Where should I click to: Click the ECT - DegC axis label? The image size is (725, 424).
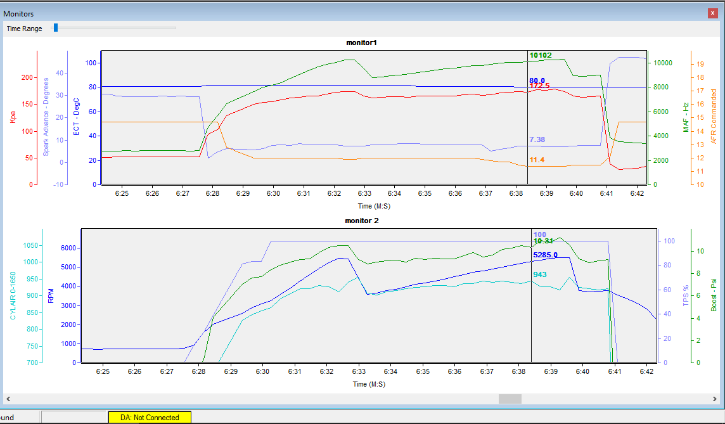(76, 117)
